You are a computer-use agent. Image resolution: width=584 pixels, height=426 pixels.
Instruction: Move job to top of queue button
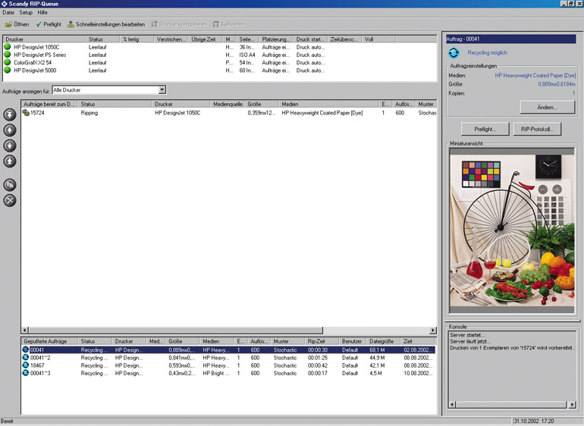click(x=10, y=114)
